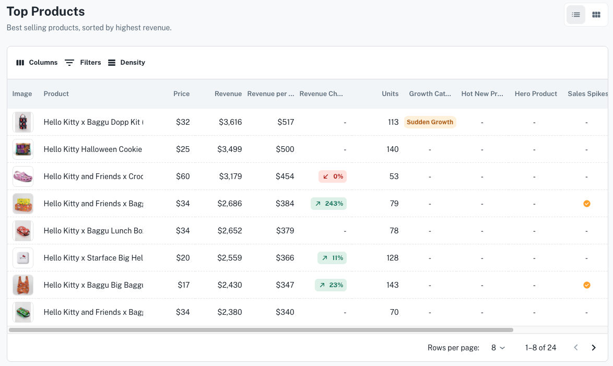Go to the next page of products
This screenshot has height=366, width=613.
click(x=594, y=348)
